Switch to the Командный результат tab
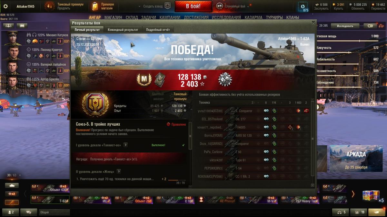This screenshot has width=387, height=217. 123,30
